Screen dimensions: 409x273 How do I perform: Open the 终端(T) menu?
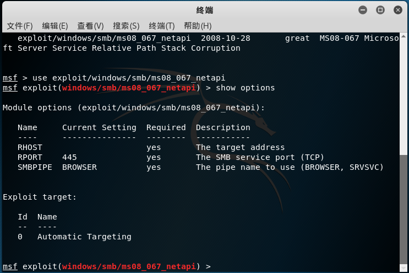point(162,26)
